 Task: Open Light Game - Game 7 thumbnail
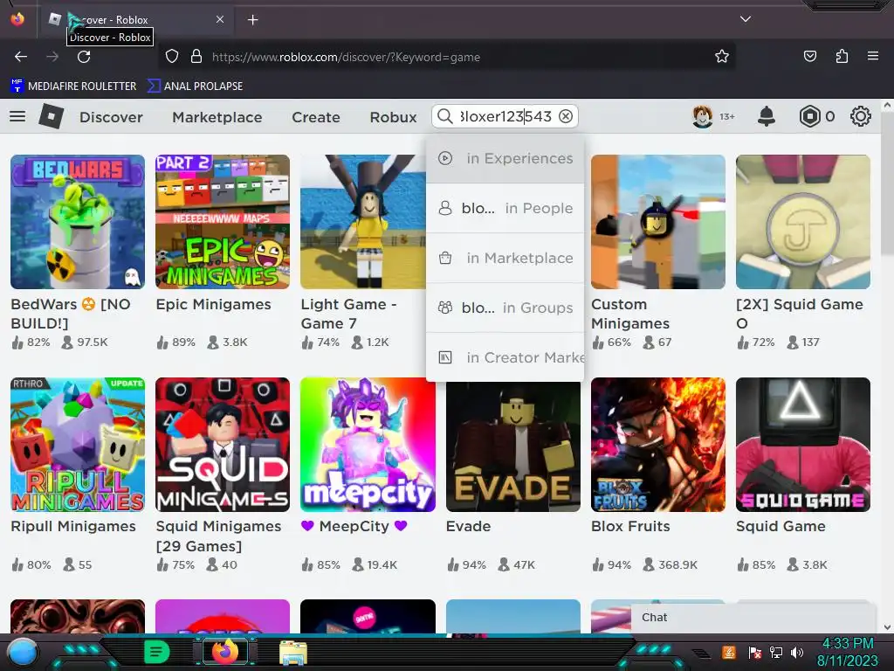[x=362, y=222]
